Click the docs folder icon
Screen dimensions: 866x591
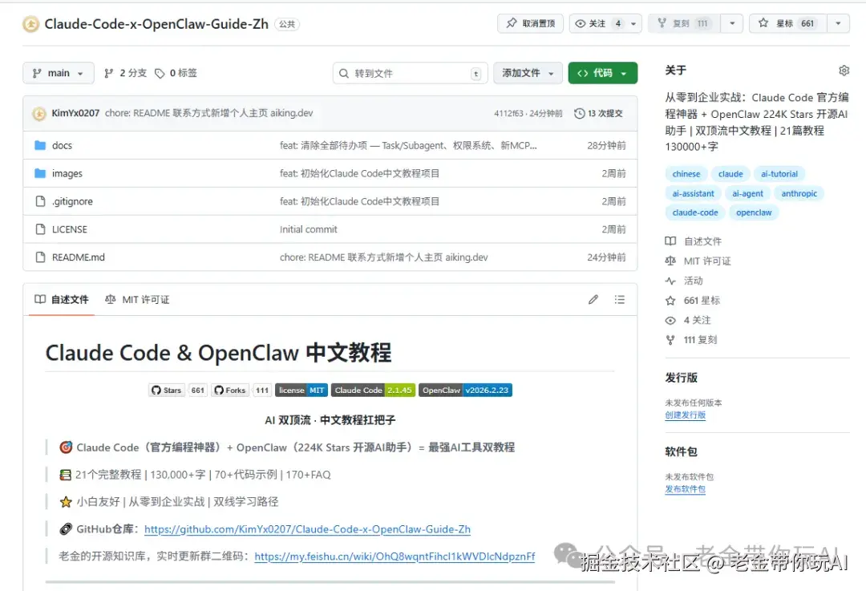[x=40, y=145]
